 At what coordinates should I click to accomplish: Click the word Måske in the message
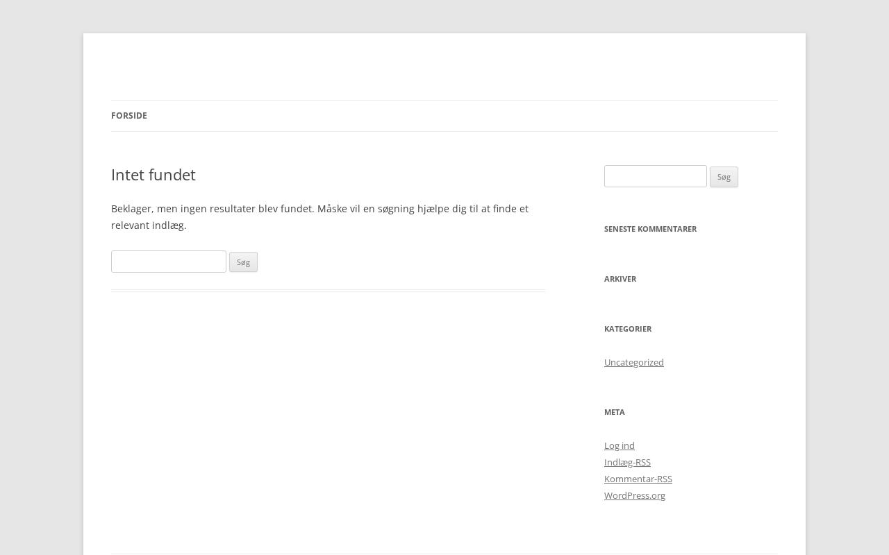coord(333,209)
